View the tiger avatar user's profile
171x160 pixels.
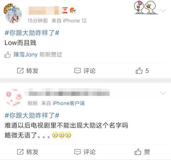pyautogui.click(x=12, y=14)
